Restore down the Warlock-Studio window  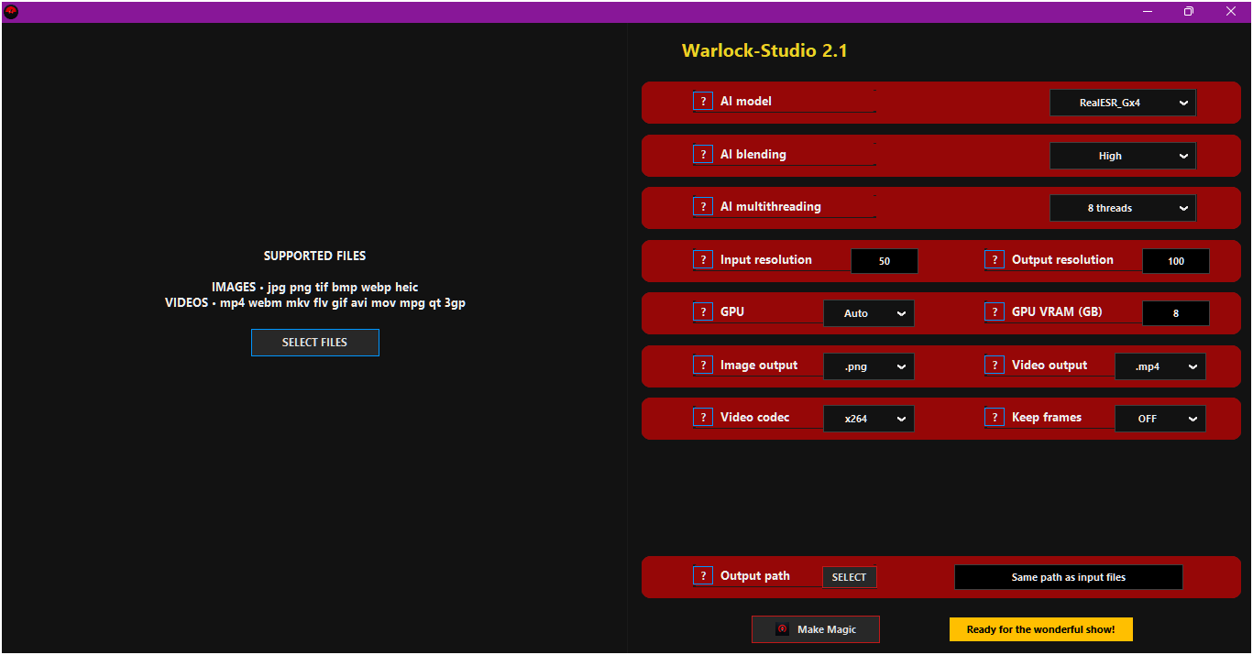[x=1189, y=11]
